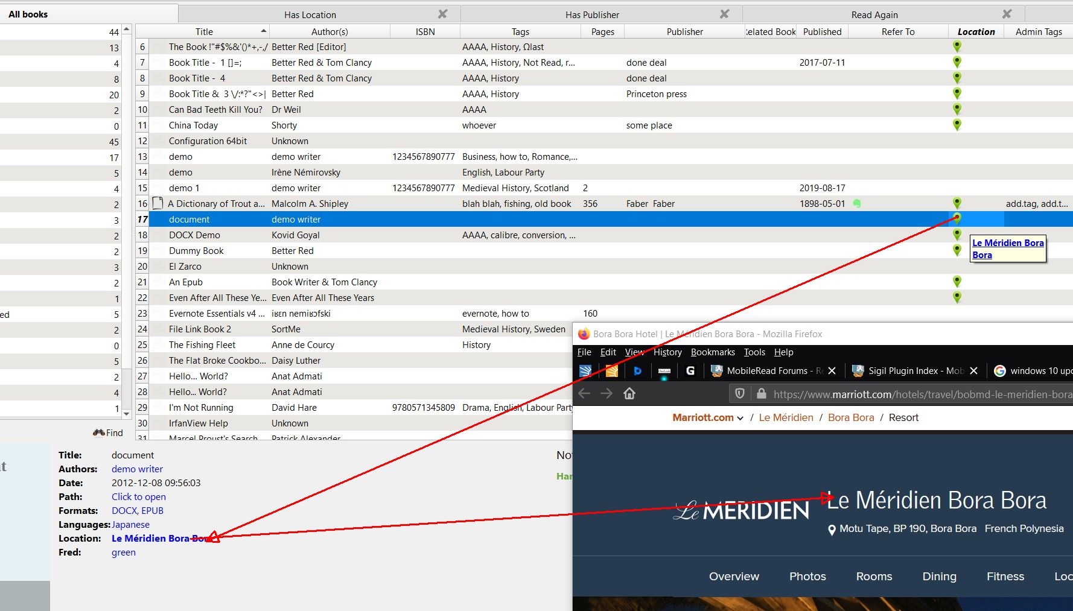Open the EPUB format link
The height and width of the screenshot is (611, 1073).
(x=152, y=510)
